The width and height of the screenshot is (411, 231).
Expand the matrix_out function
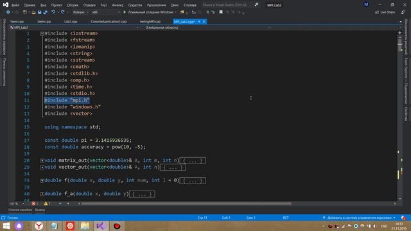(x=42, y=160)
